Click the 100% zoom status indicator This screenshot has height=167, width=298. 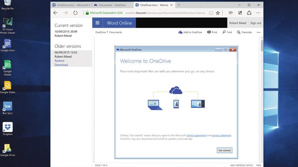pos(258,165)
